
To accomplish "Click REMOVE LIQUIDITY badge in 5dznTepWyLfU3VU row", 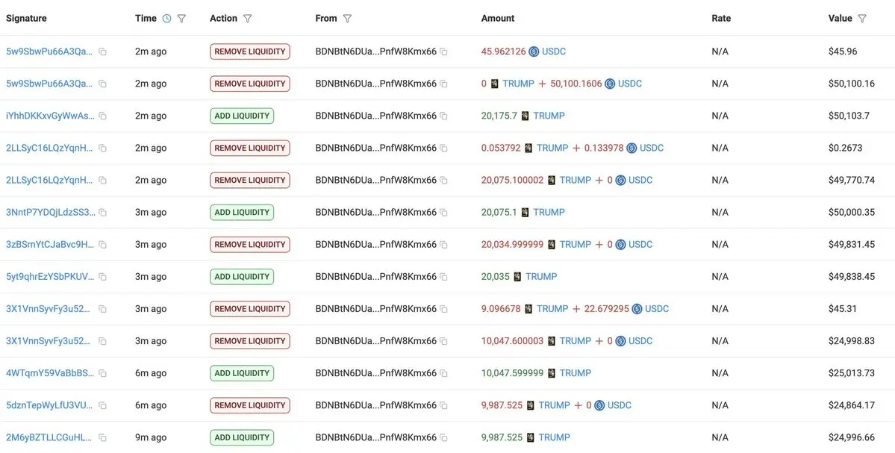I will click(x=250, y=406).
